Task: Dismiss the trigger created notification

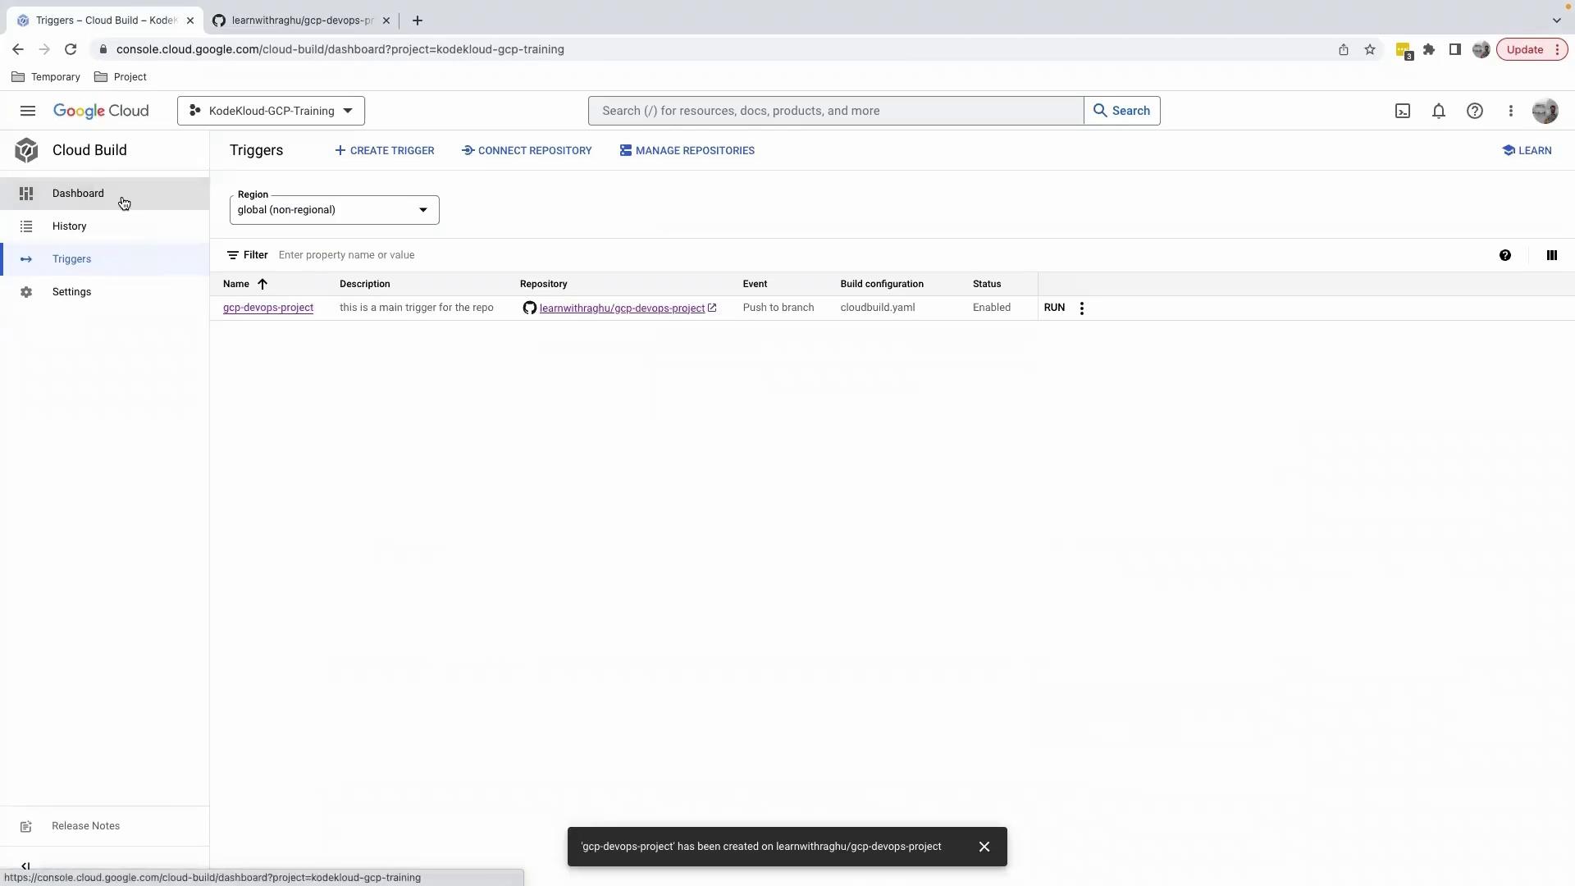Action: 984,847
